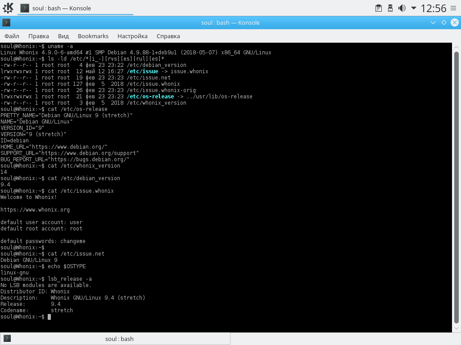The width and height of the screenshot is (461, 345).
Task: Click the Konsole window title bar icon
Action: click(6, 22)
